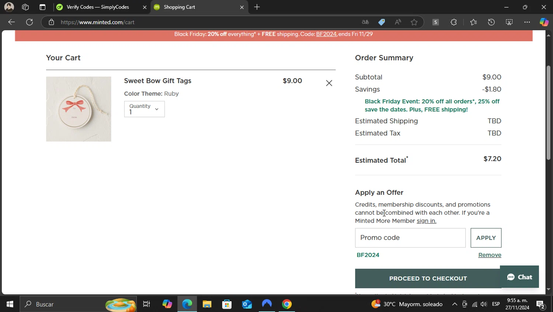This screenshot has height=312, width=553.
Task: Open the Favorites list
Action: point(473,22)
